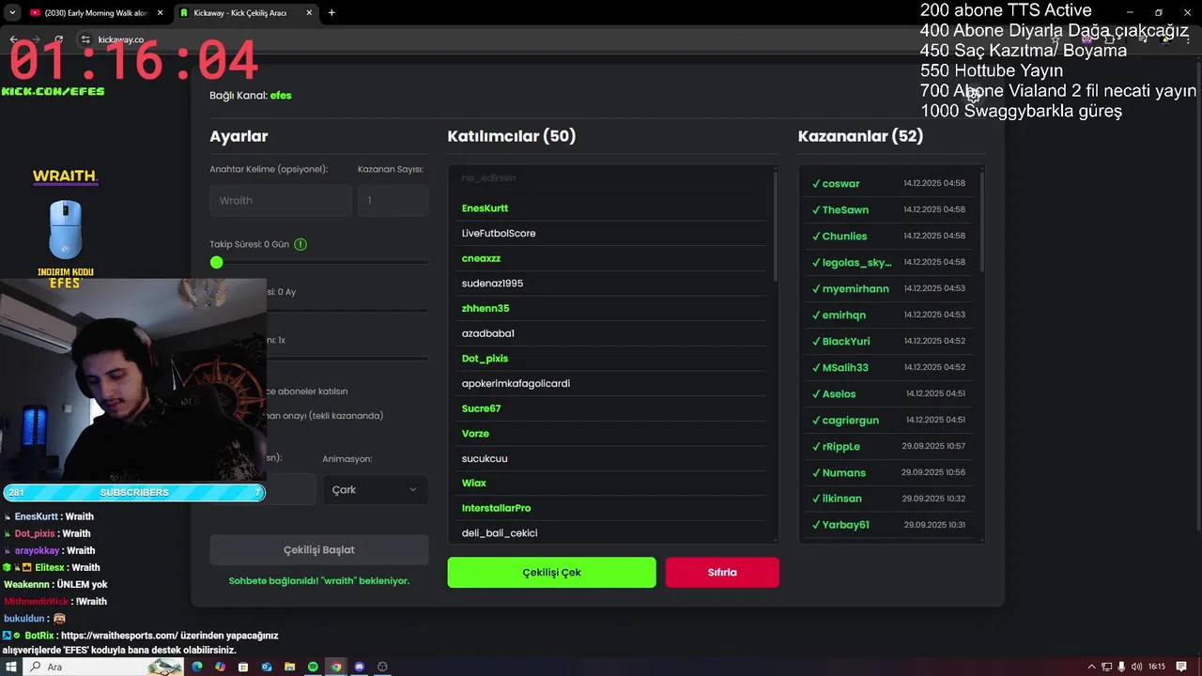The width and height of the screenshot is (1202, 676).
Task: Open the Windows Start menu
Action: pos(11,667)
